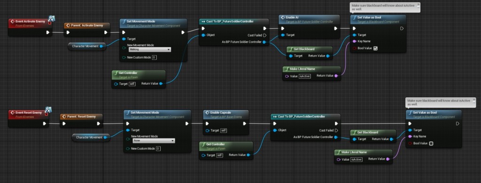Click exec input pin of Parent: Reset Enemy

pos(64,124)
